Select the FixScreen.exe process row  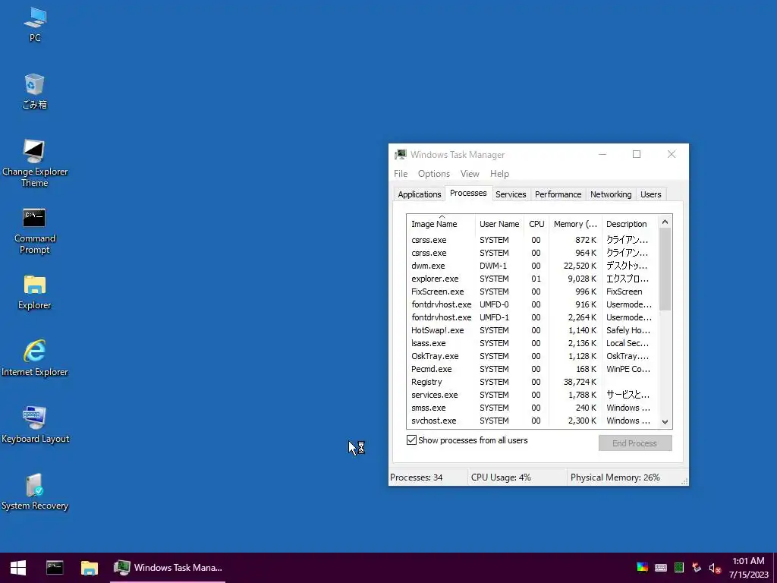point(532,291)
